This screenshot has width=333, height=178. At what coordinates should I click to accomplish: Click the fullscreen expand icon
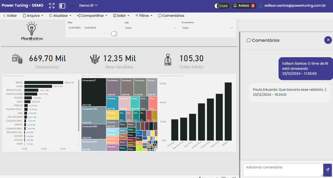click(52, 6)
